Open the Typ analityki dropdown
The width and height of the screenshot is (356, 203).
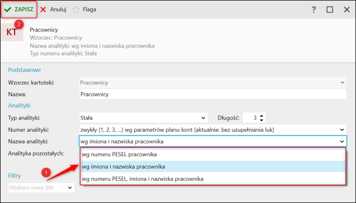(203, 118)
